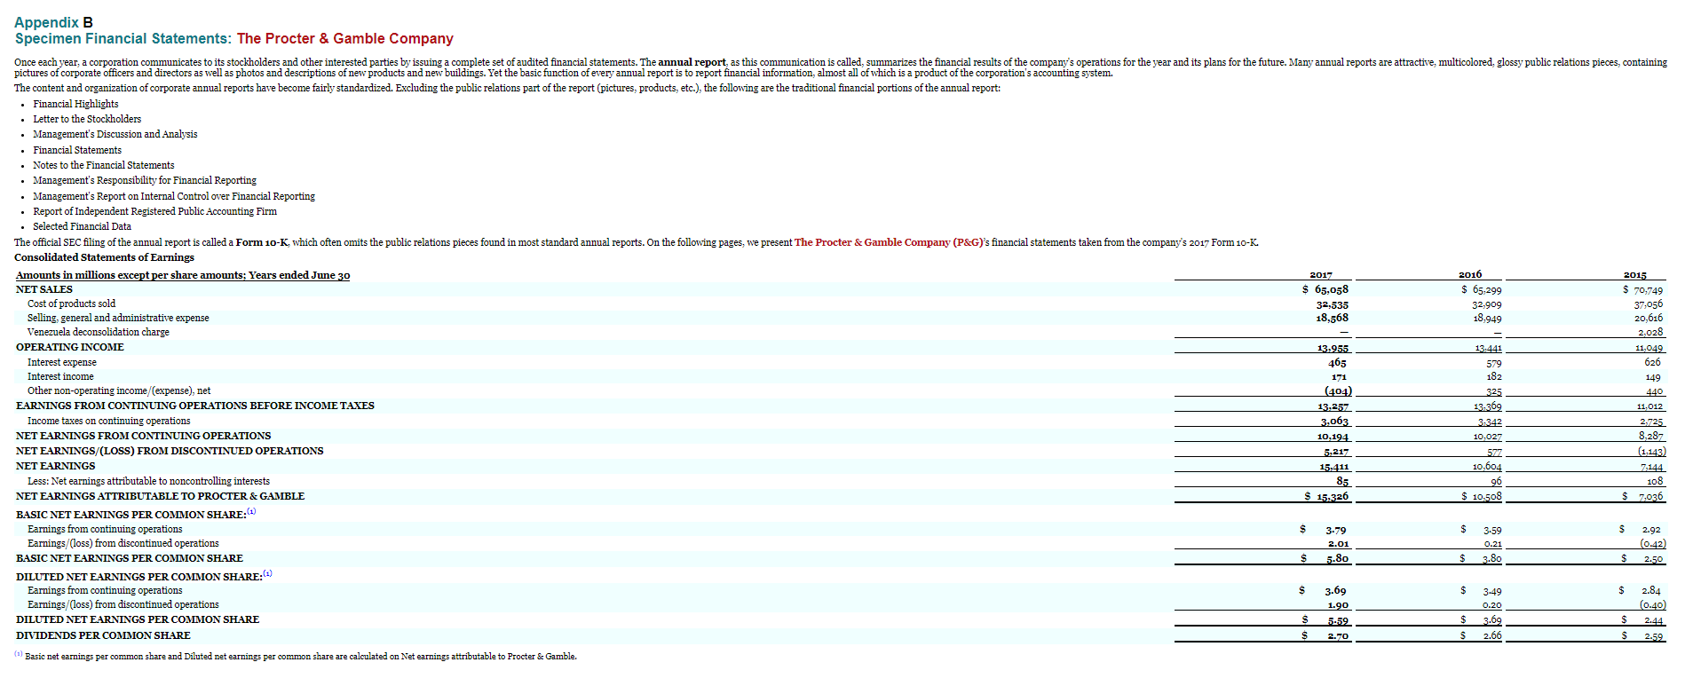
Task: Select the 2016 column header in the table
Action: 1470,274
